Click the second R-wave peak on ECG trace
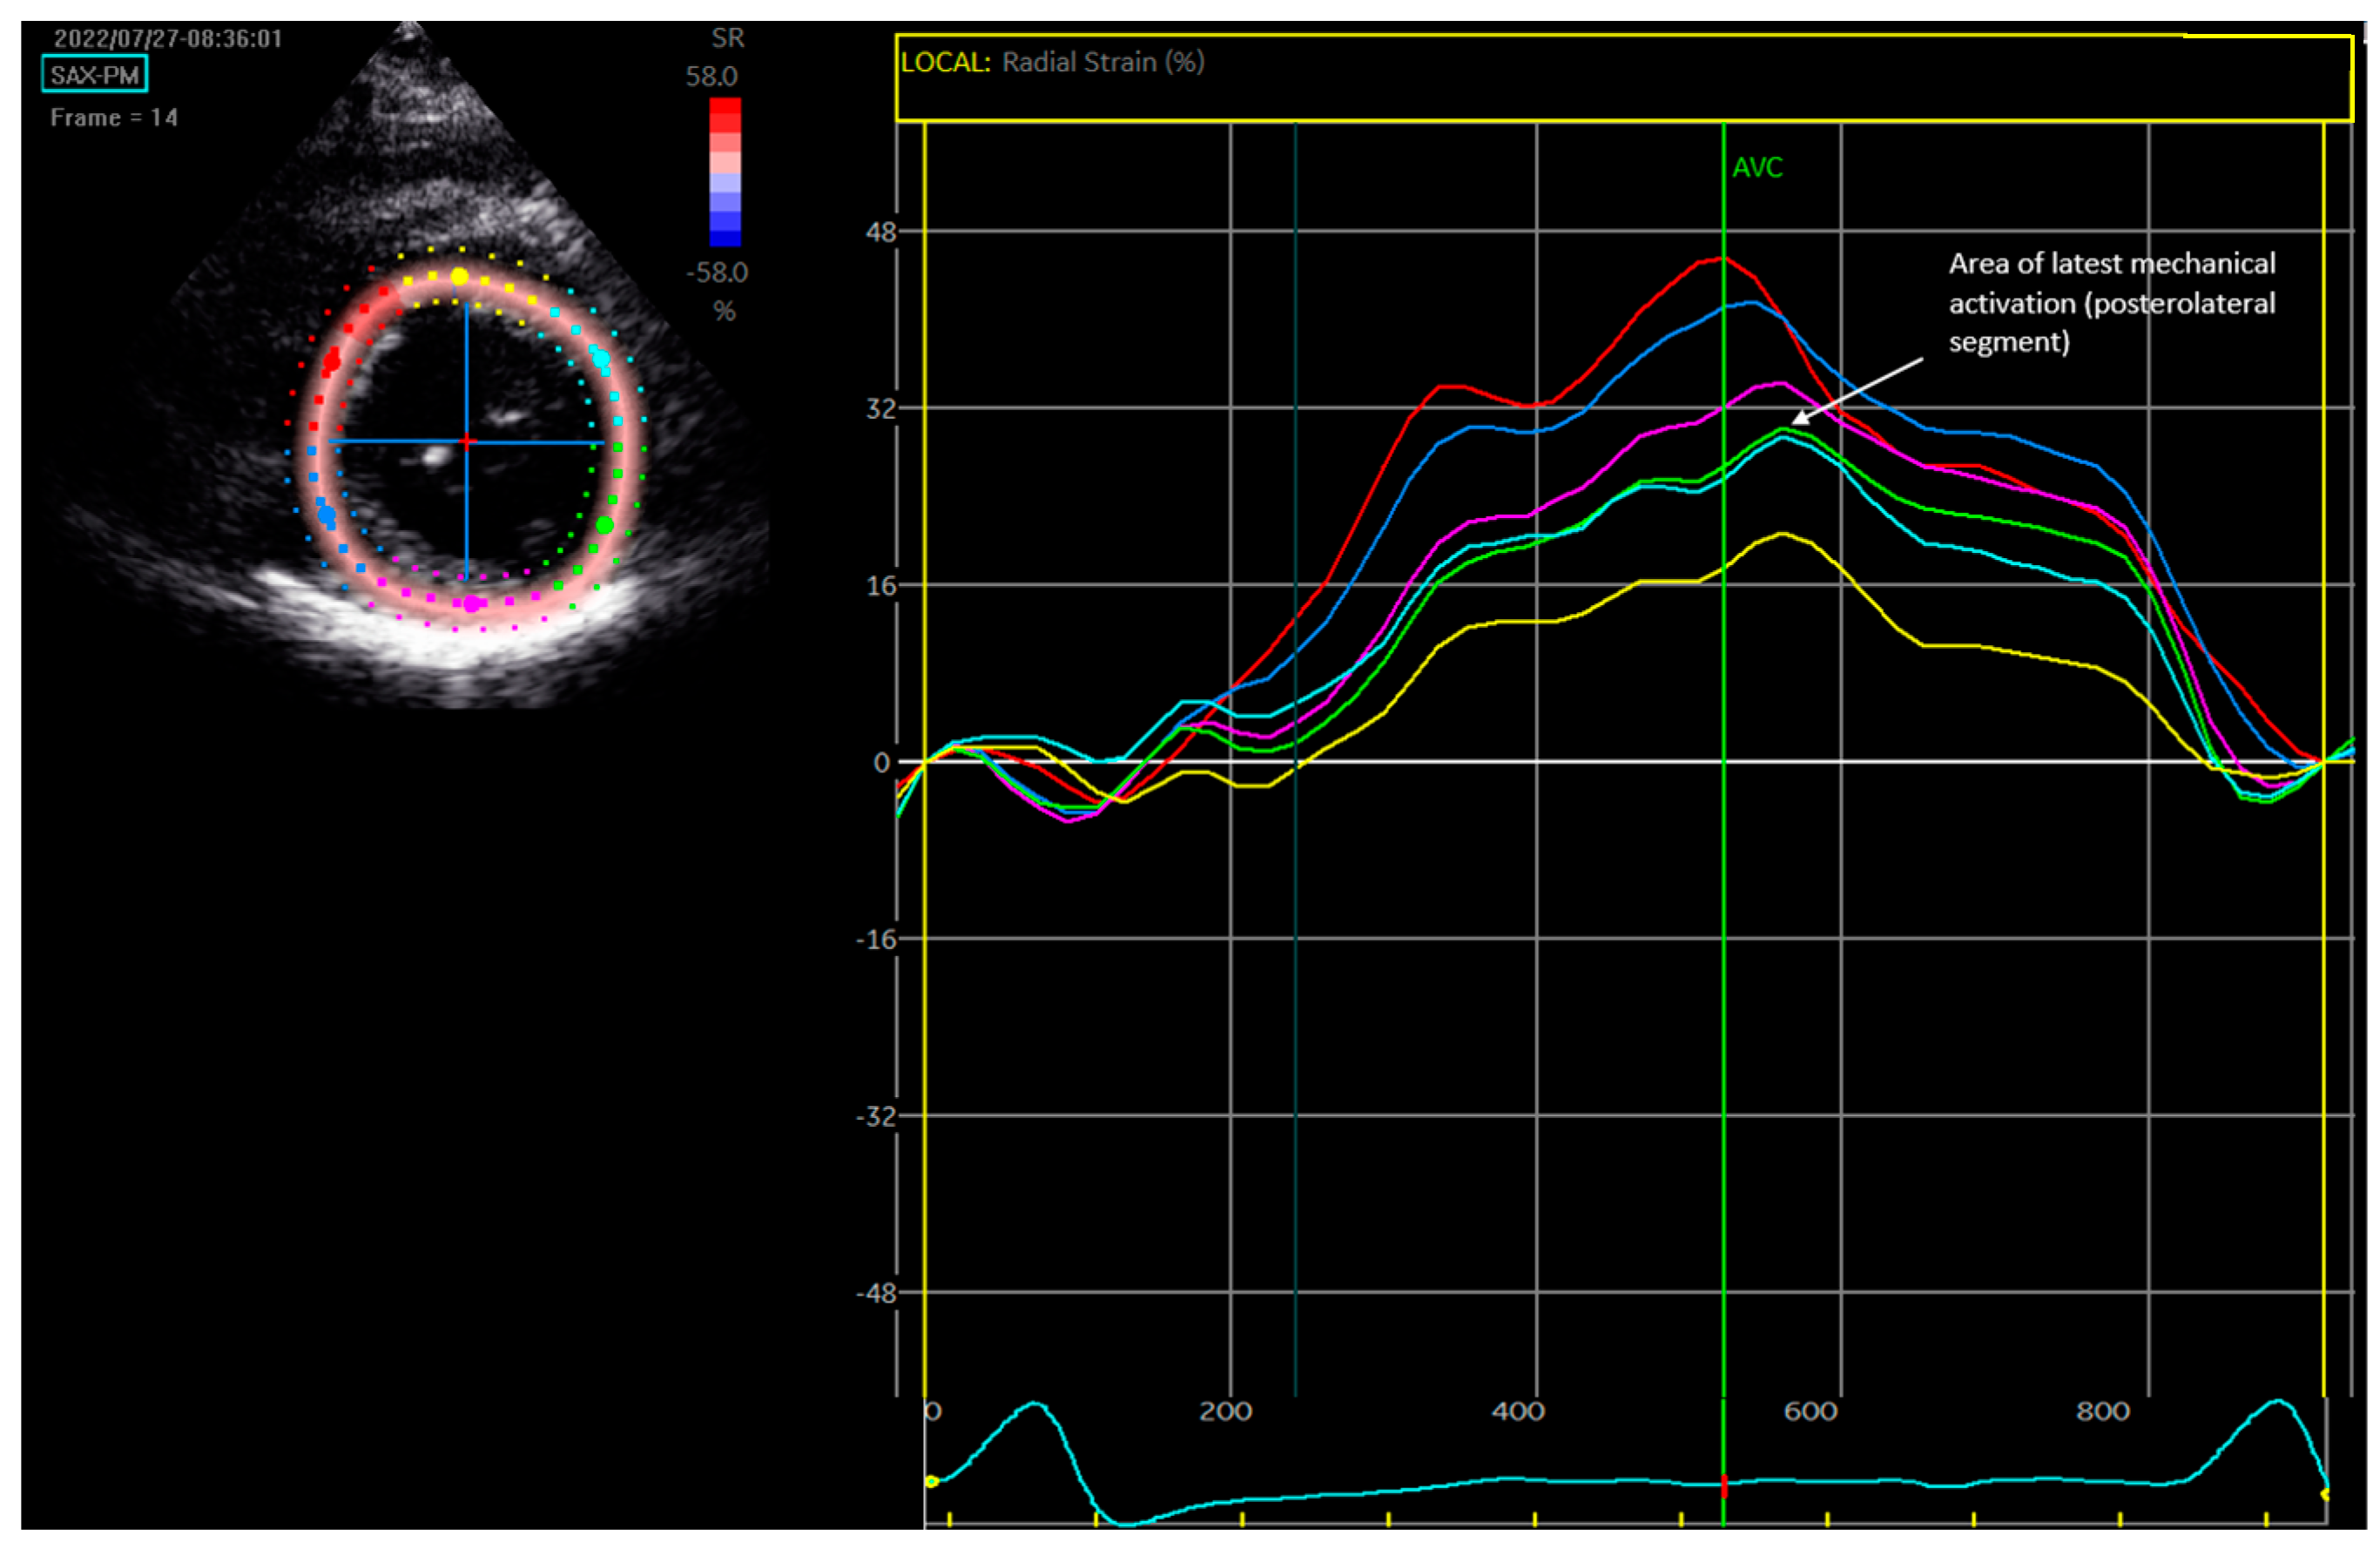The image size is (2380, 1549). 2278,1401
